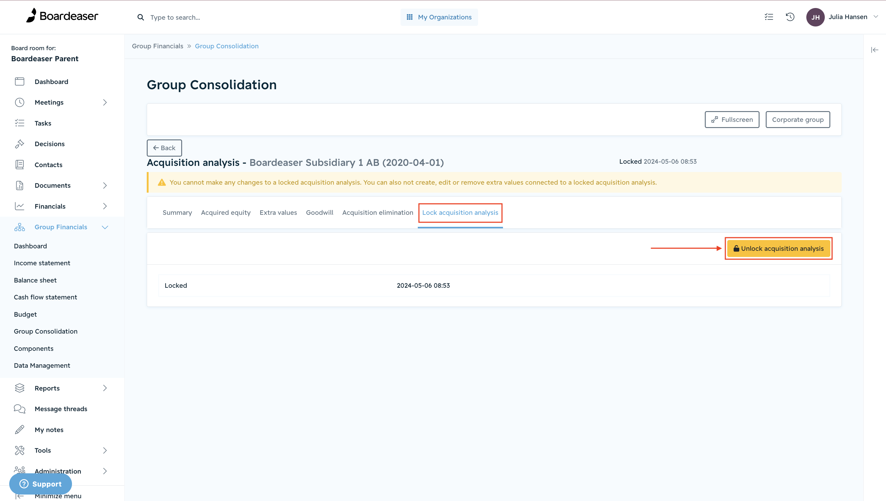Click the JH user avatar
Screen dimensions: 886x501
point(815,17)
